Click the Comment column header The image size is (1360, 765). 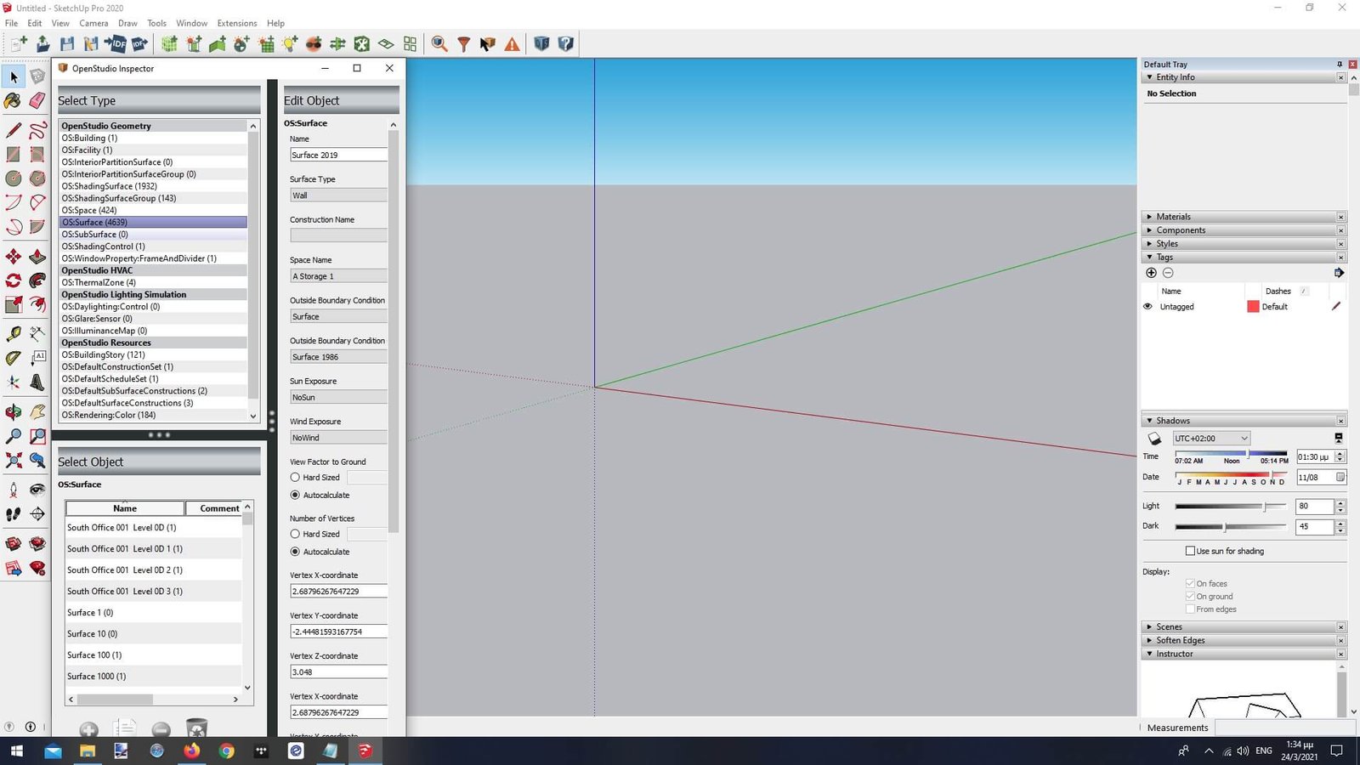click(x=216, y=508)
